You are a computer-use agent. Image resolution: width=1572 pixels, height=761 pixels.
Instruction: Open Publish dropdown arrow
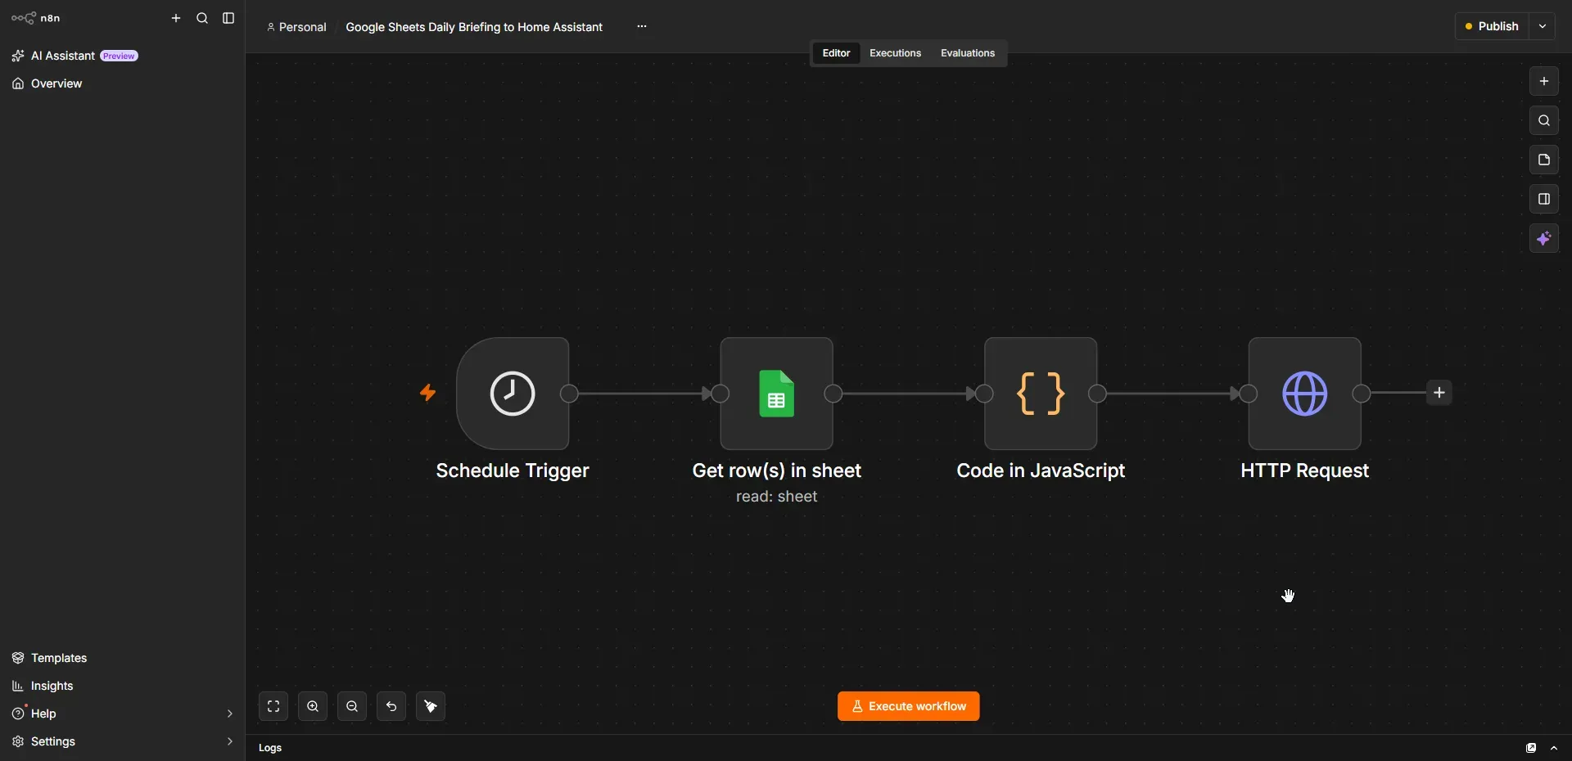click(x=1543, y=26)
